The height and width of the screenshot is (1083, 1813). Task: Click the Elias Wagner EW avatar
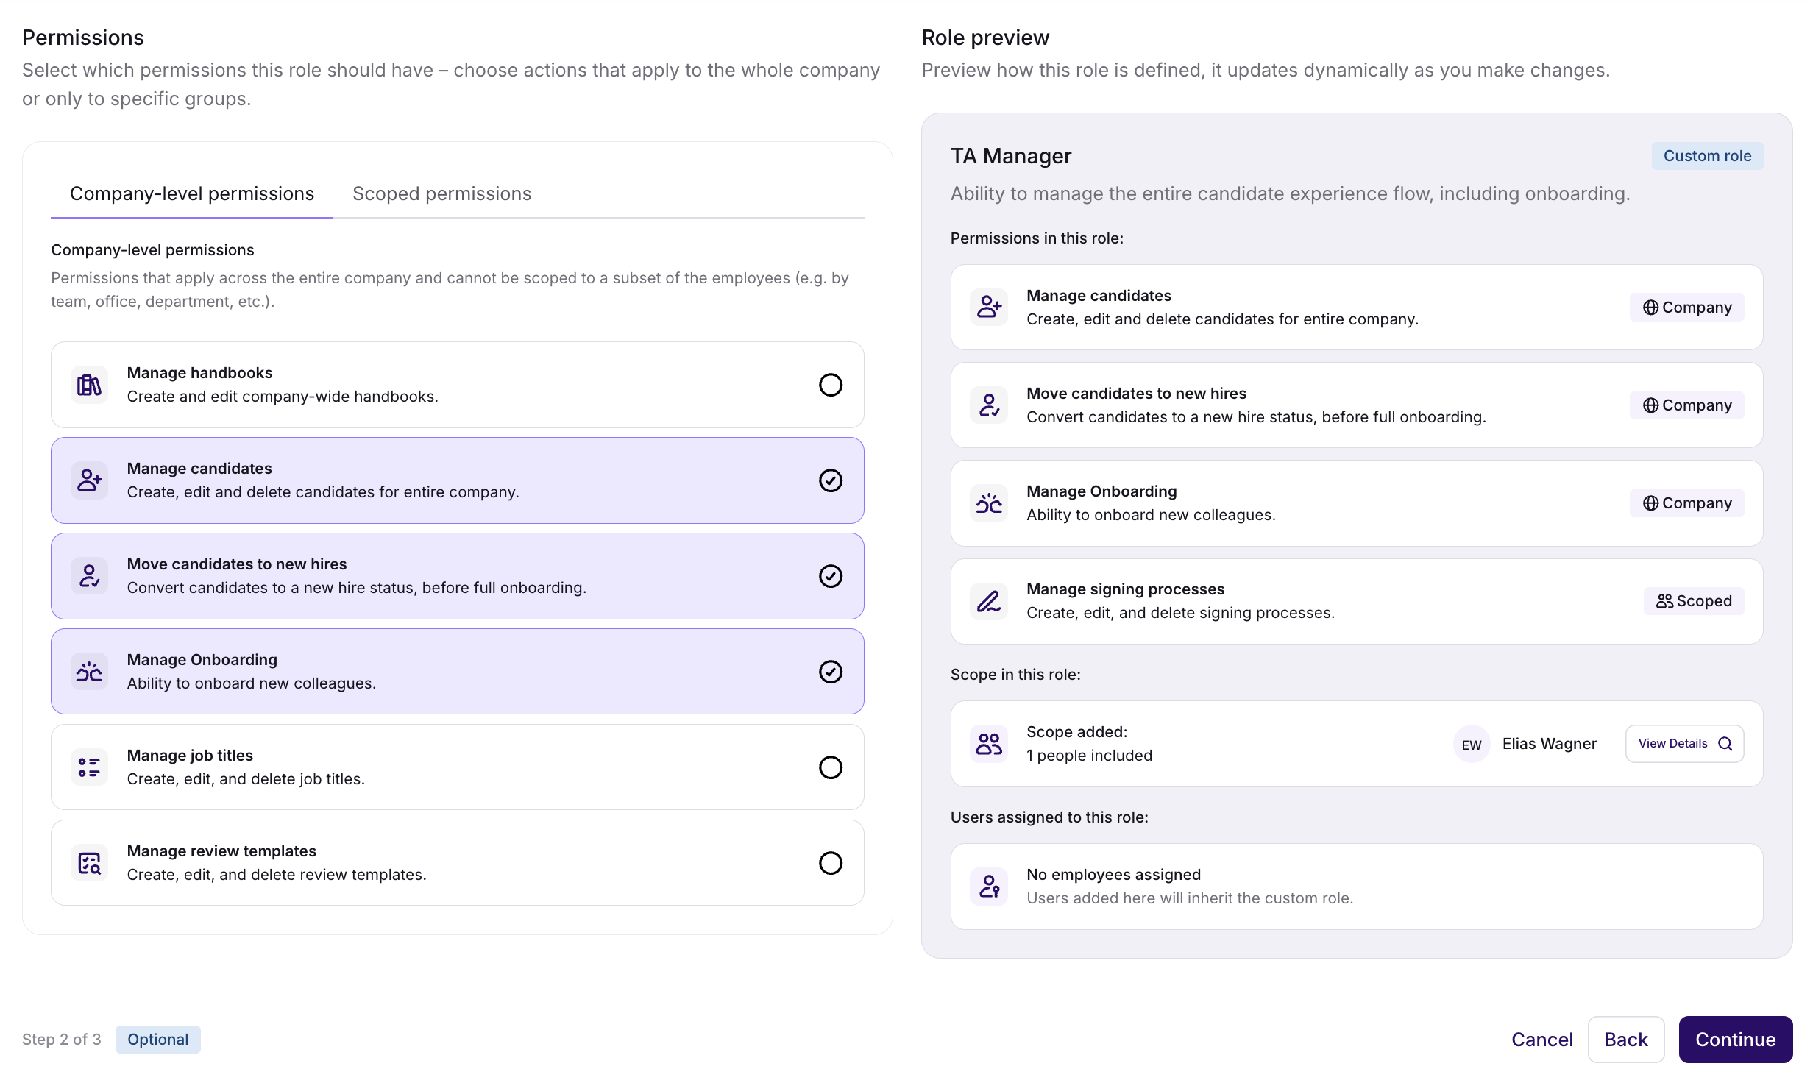point(1471,745)
